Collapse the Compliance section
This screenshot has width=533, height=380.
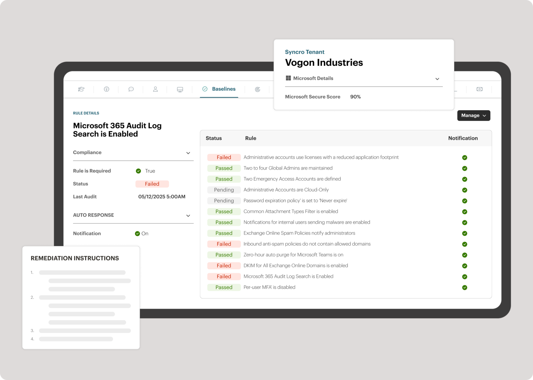coord(188,153)
